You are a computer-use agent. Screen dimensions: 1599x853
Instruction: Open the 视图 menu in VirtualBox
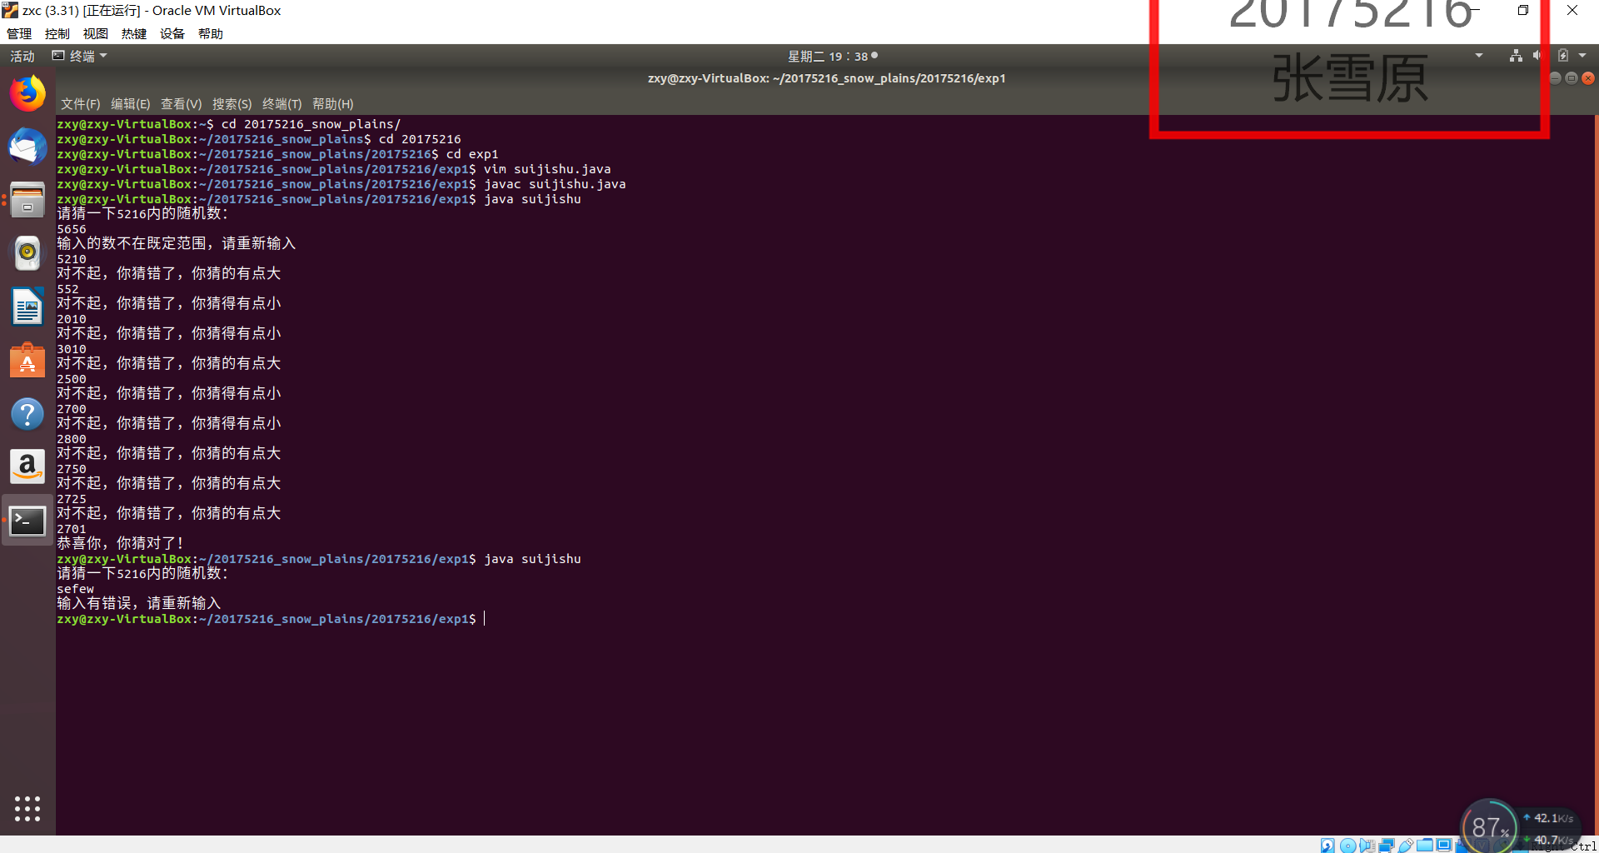pos(96,33)
